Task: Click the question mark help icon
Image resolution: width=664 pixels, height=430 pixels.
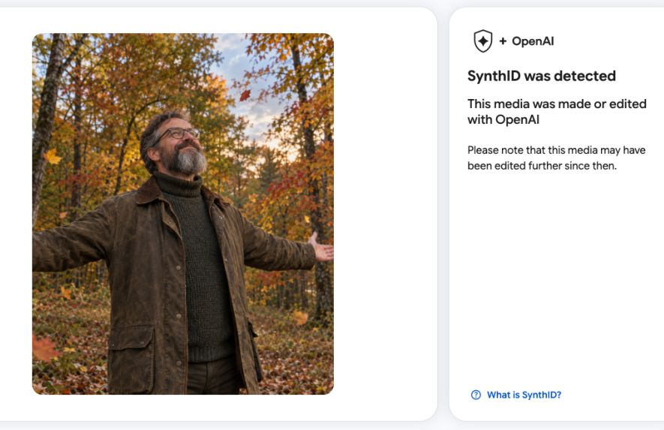Action: click(x=476, y=395)
